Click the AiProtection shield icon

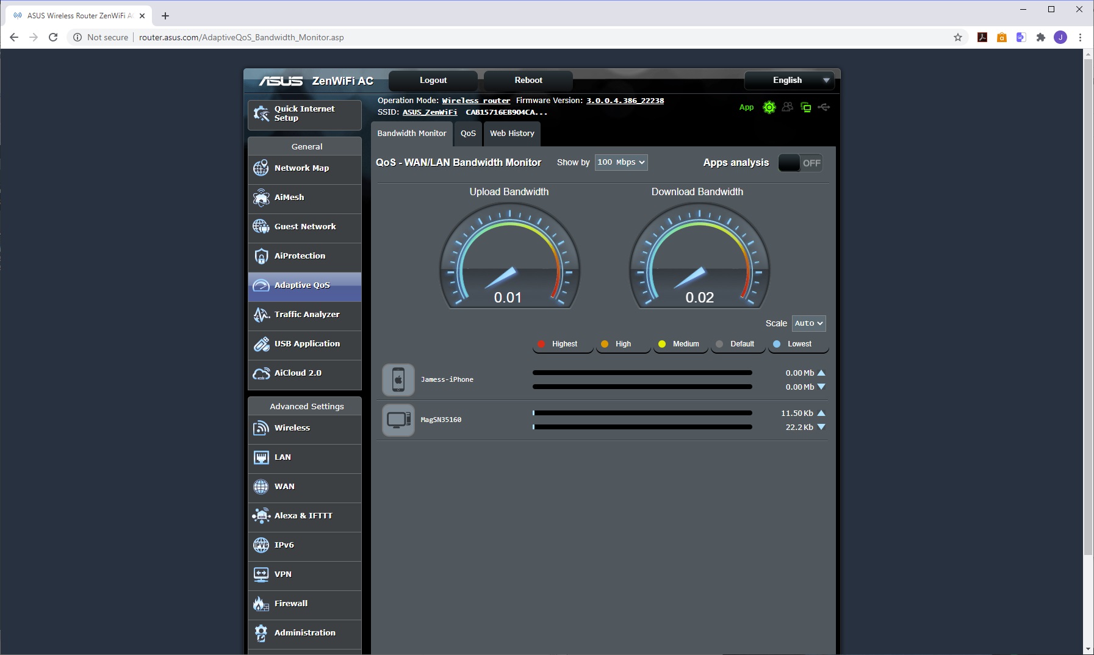(261, 256)
